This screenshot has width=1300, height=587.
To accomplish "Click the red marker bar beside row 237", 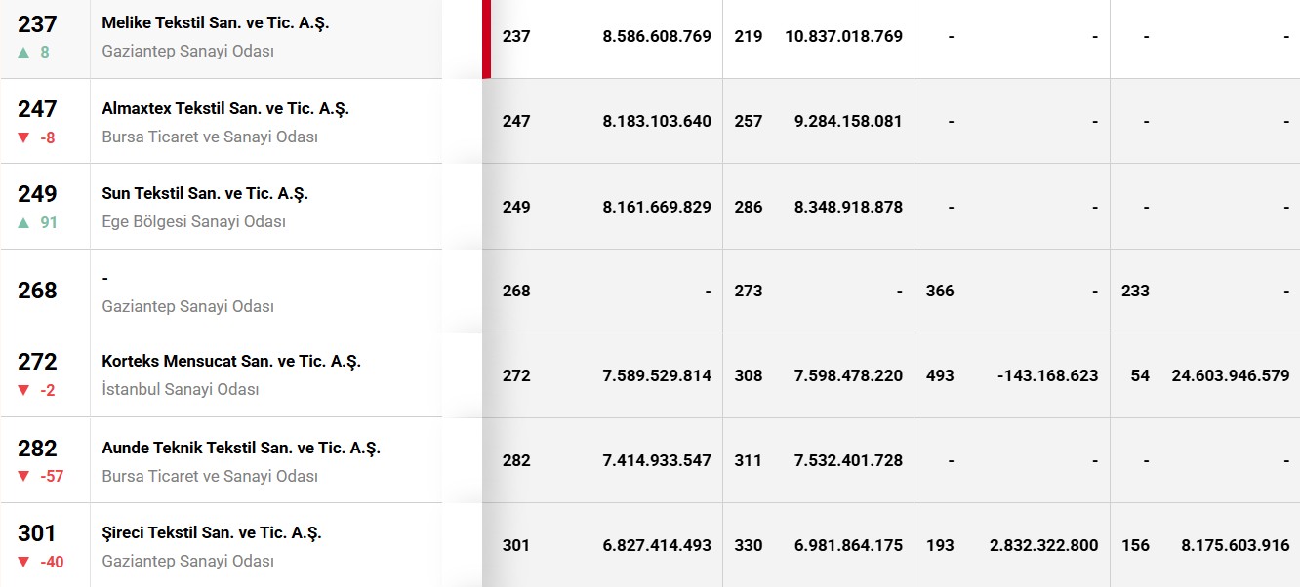I will [486, 39].
